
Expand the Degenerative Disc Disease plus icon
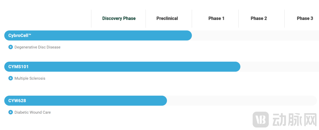(x=11, y=47)
